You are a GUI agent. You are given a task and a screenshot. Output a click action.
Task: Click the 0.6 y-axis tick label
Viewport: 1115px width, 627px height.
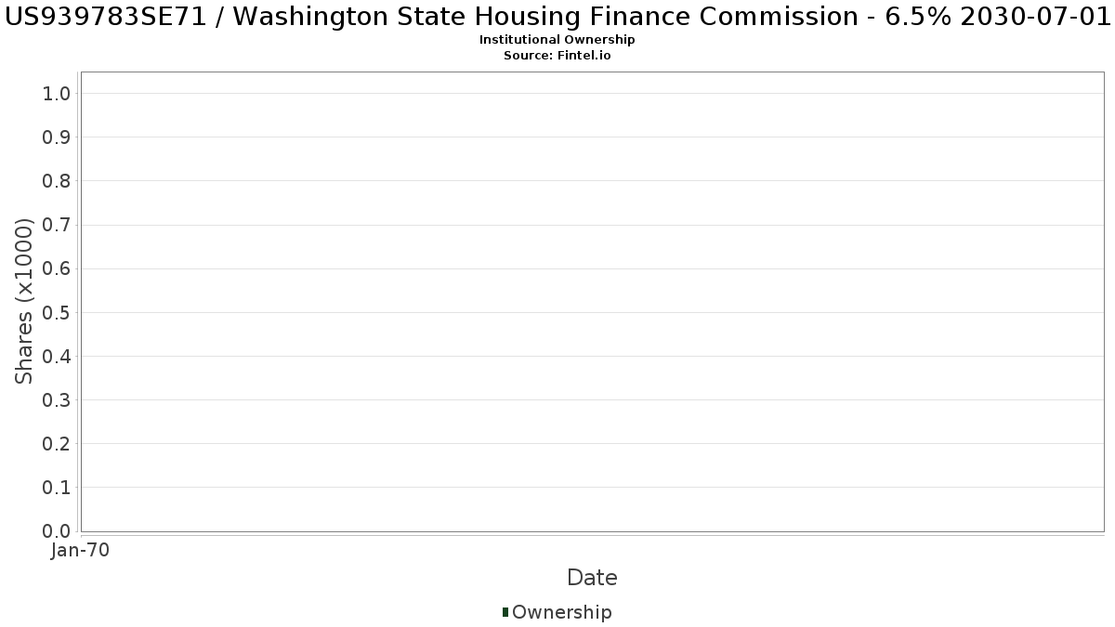point(57,268)
